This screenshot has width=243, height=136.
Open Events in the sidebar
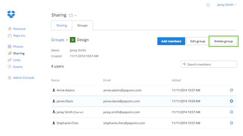pyautogui.click(x=18, y=67)
